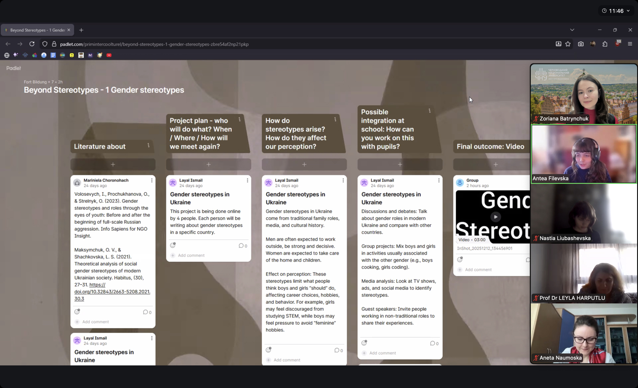The width and height of the screenshot is (638, 388).
Task: Close the Beyond Stereotypes browser tab
Action: (x=69, y=30)
